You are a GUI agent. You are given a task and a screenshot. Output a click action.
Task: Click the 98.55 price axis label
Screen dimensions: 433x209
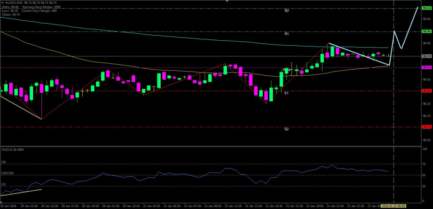pyautogui.click(x=427, y=80)
